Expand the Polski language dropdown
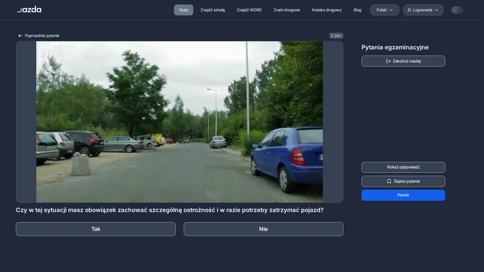484x272 pixels. tap(385, 10)
